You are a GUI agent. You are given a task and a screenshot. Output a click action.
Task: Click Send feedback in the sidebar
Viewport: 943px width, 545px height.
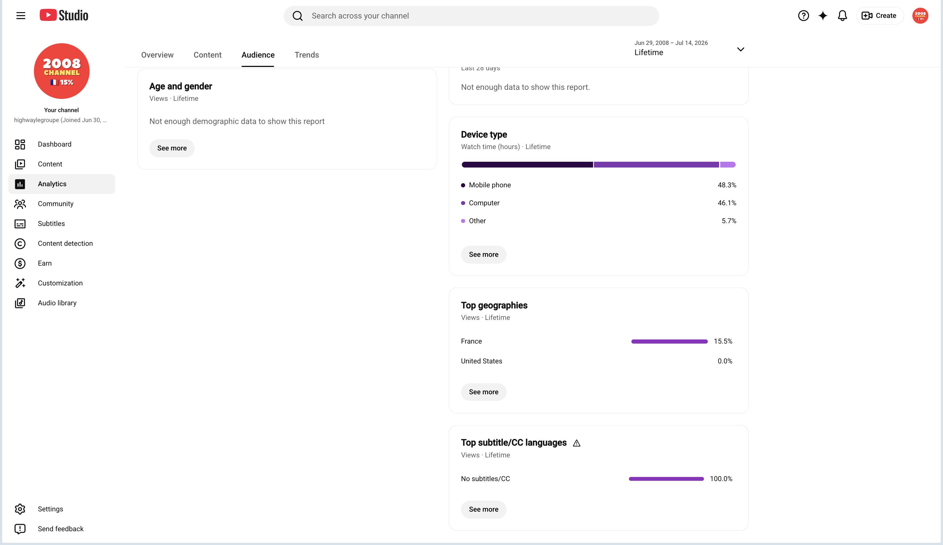(61, 529)
